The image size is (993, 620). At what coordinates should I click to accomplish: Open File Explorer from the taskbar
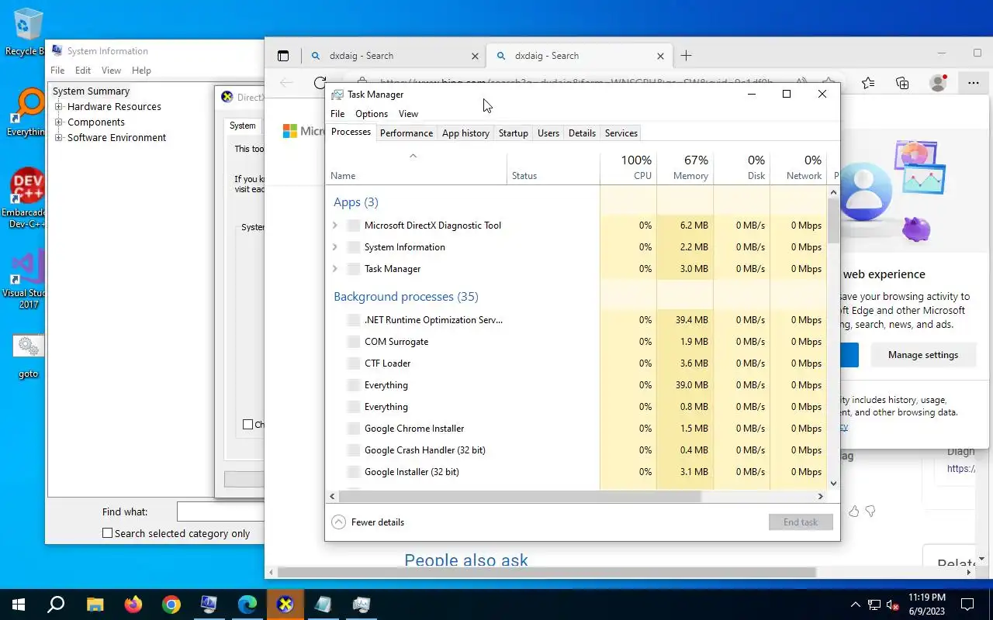[95, 604]
